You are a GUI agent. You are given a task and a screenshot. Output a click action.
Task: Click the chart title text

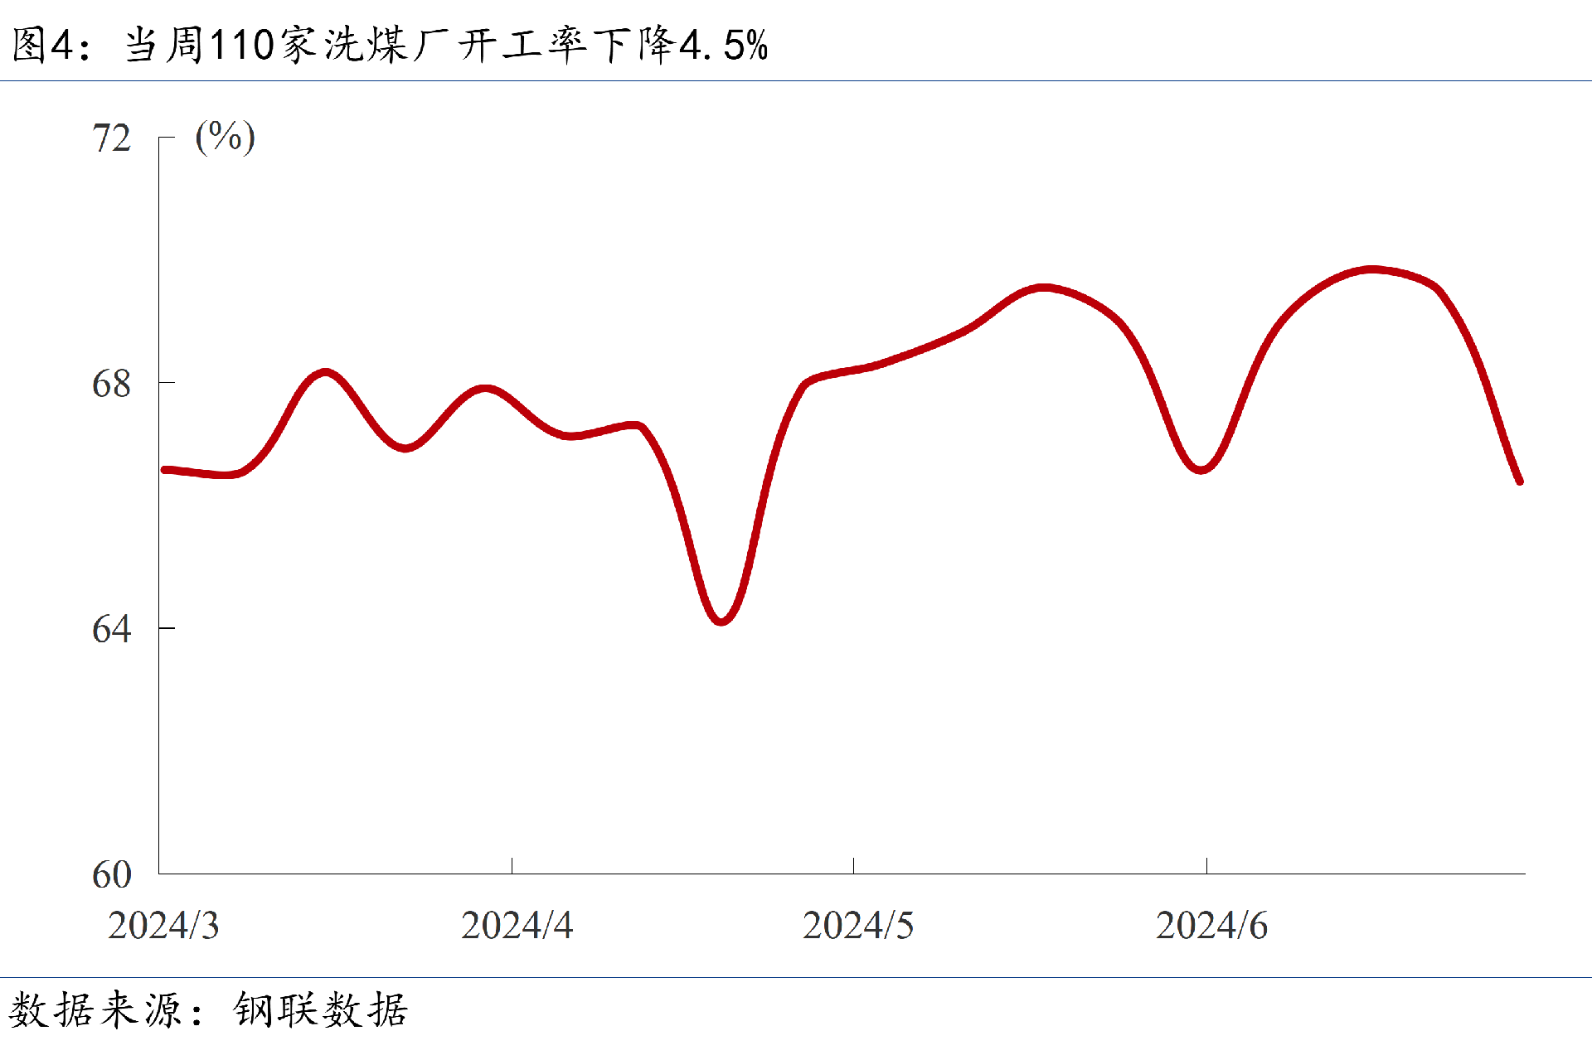click(390, 45)
